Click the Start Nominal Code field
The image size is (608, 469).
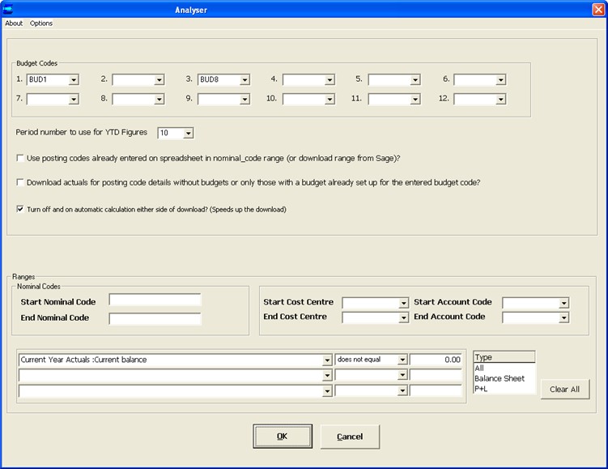[x=155, y=300]
